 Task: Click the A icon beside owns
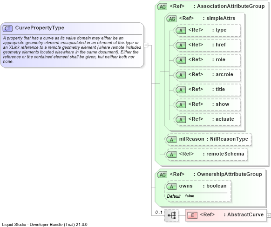pyautogui.click(x=171, y=186)
